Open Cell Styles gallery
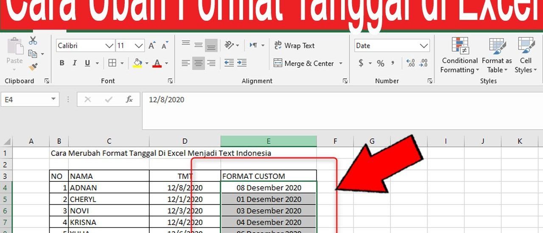 pyautogui.click(x=526, y=55)
